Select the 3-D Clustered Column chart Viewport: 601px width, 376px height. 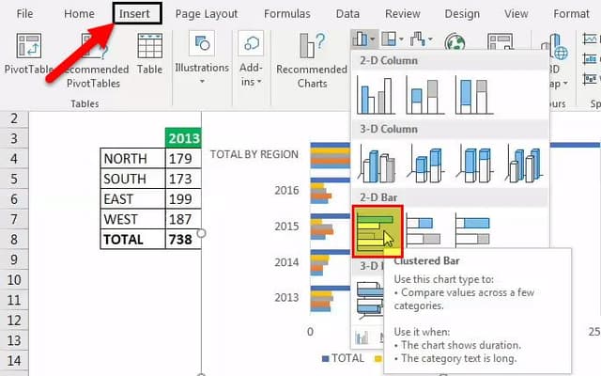click(x=377, y=164)
